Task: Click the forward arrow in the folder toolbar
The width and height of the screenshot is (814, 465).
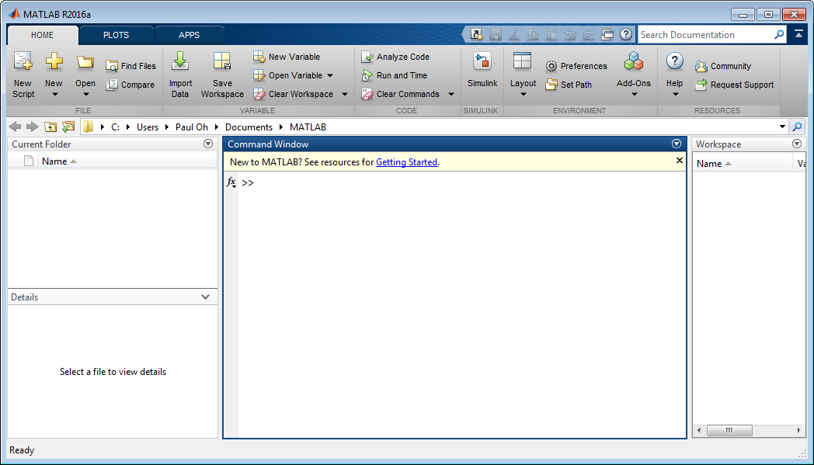Action: pyautogui.click(x=32, y=127)
